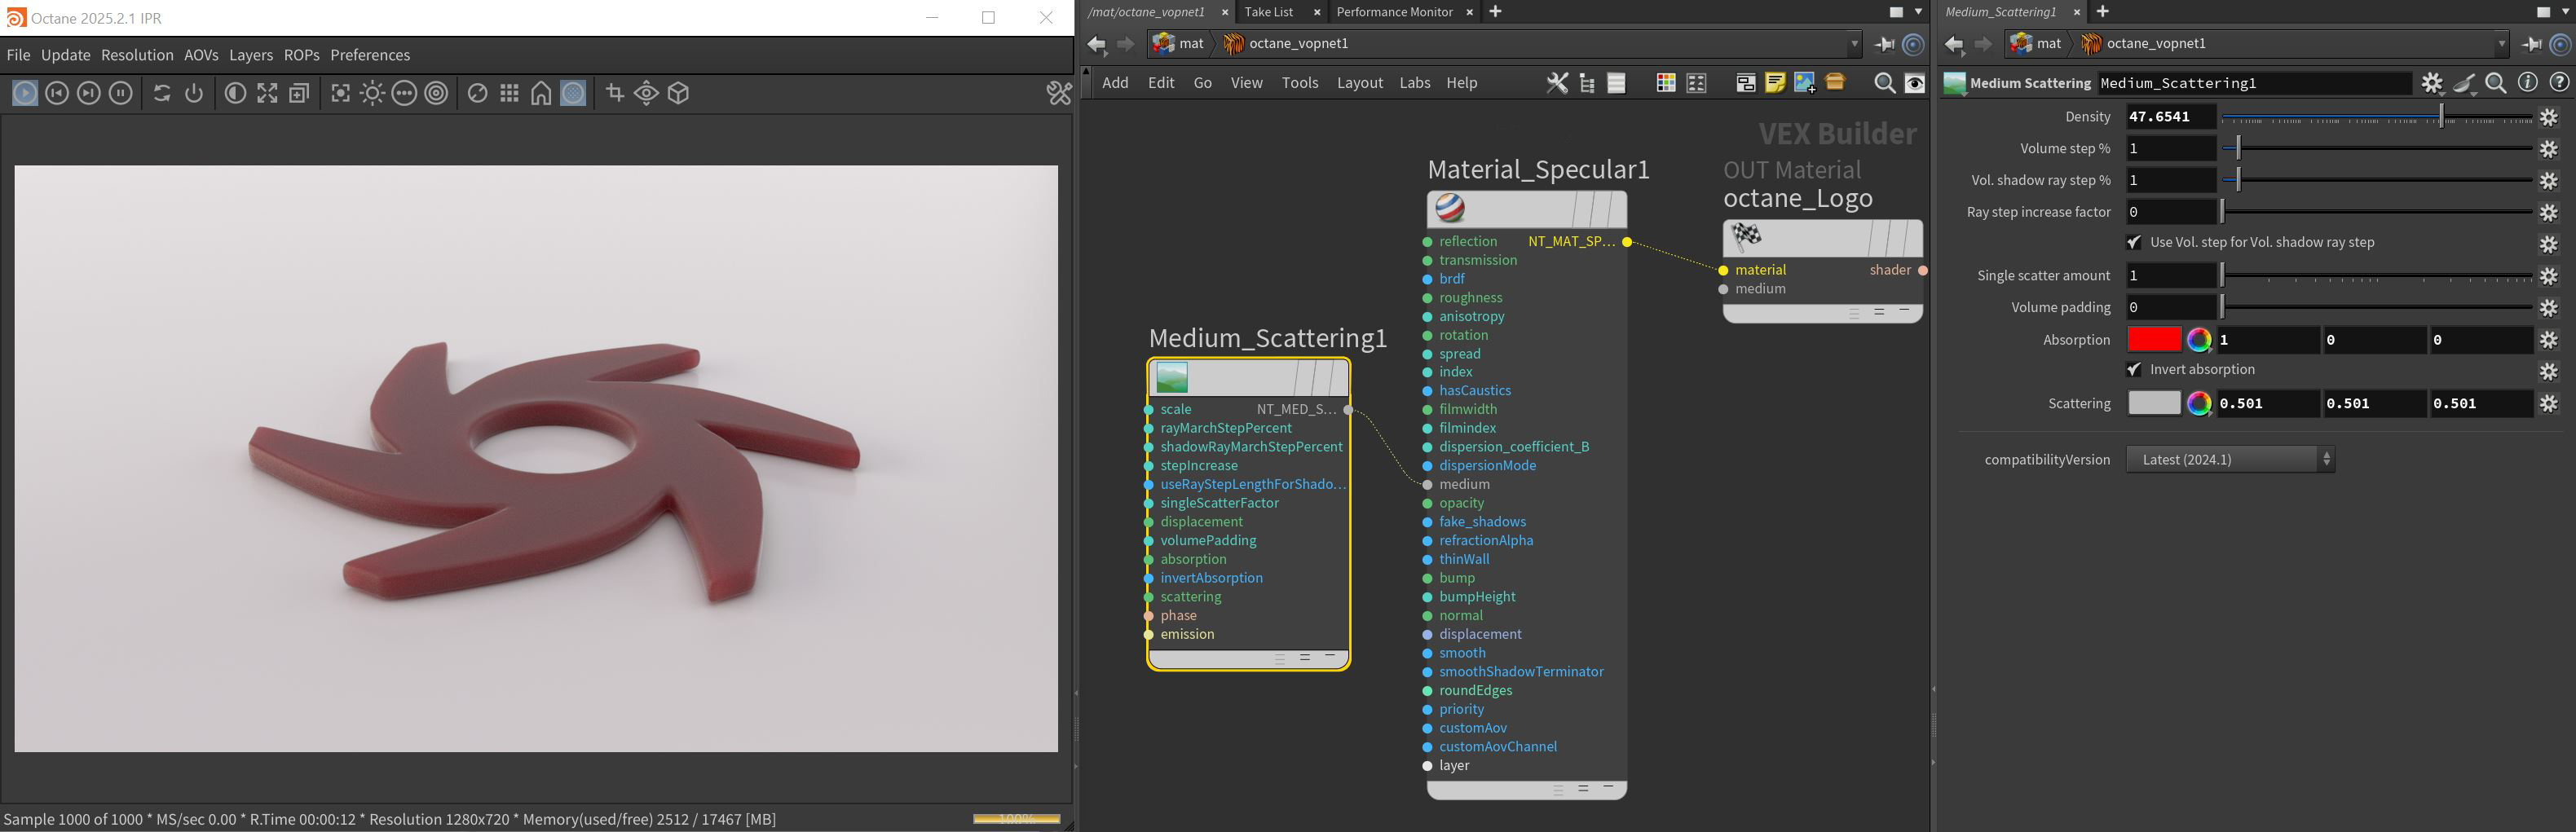Click the magnifier find-node icon in network editor
This screenshot has width=2576, height=832.
click(x=1884, y=83)
